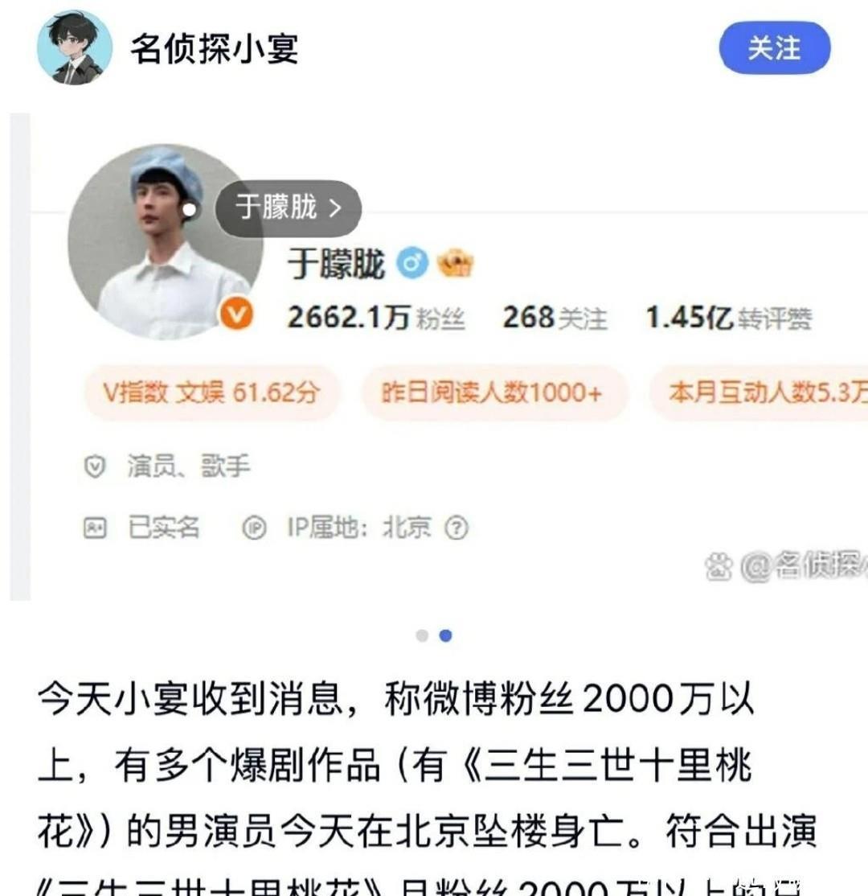Open the 名侦探小宴 author name link
Image resolution: width=868 pixels, height=896 pixels.
click(215, 48)
